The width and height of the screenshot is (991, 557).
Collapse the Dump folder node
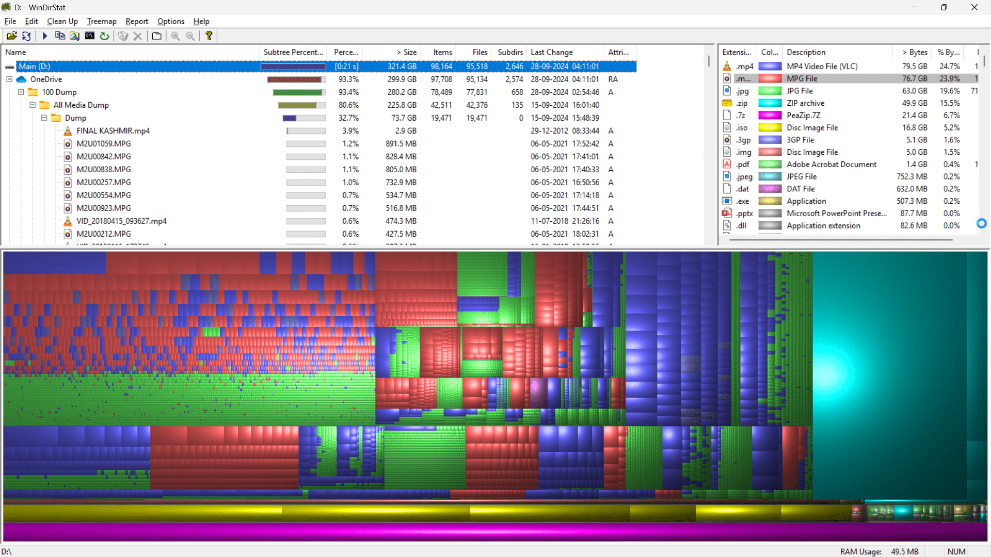44,118
